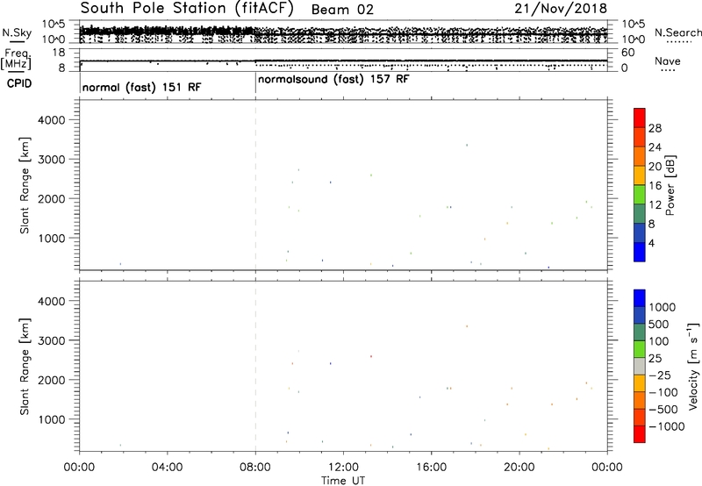Click the sky noise trace panel
The width and height of the screenshot is (702, 486).
click(343, 32)
